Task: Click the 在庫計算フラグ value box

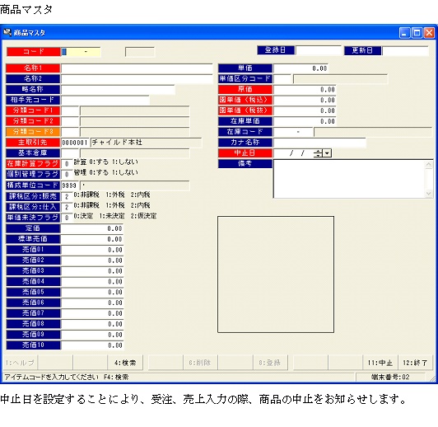Action: [67, 164]
